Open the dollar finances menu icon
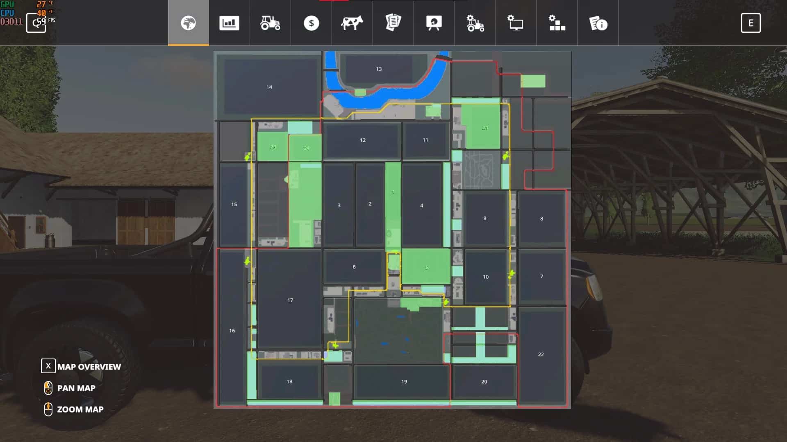This screenshot has width=787, height=442. [x=311, y=23]
